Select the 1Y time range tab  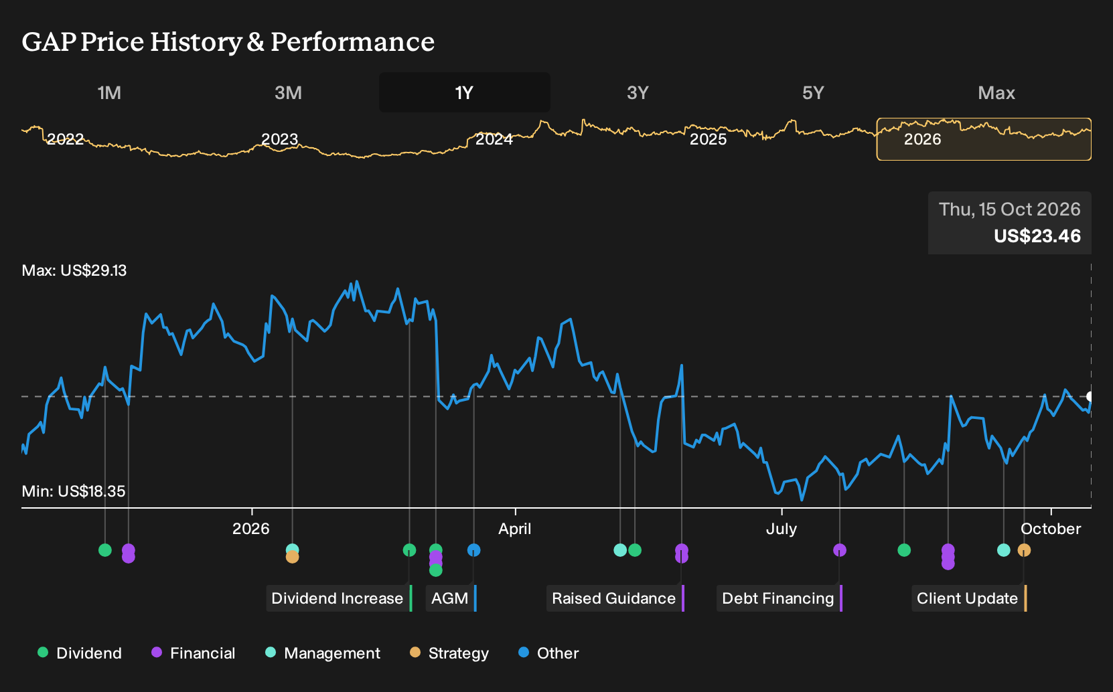[465, 92]
